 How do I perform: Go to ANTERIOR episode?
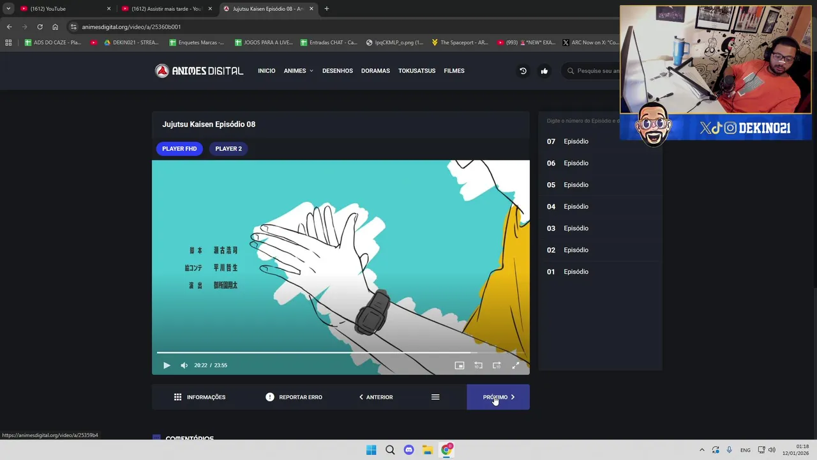click(376, 397)
